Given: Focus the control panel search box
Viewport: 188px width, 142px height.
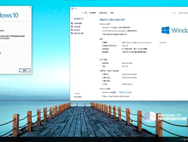Looking at the screenshot, I should click(x=183, y=13).
